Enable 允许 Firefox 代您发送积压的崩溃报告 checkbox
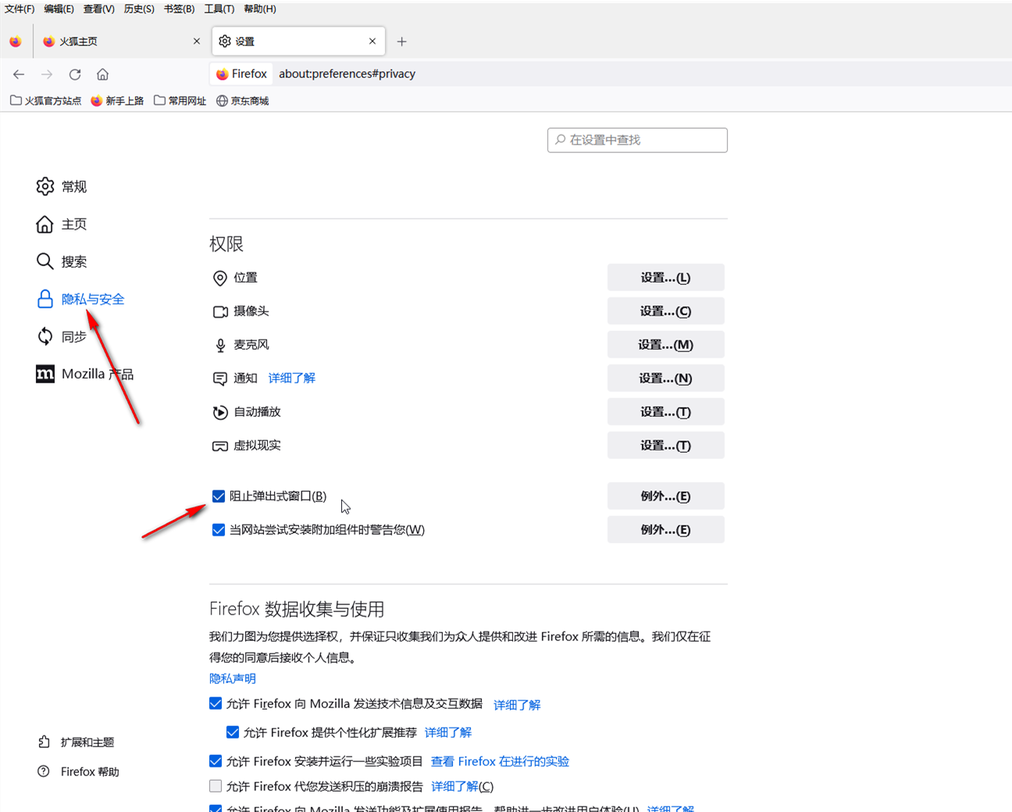 pyautogui.click(x=216, y=785)
